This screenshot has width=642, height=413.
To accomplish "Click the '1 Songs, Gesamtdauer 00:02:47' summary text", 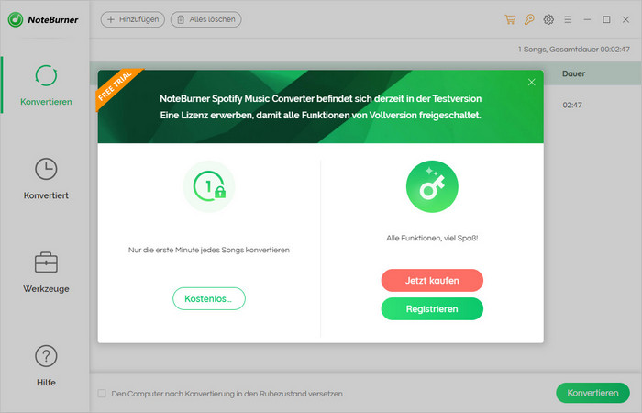I will coord(573,50).
